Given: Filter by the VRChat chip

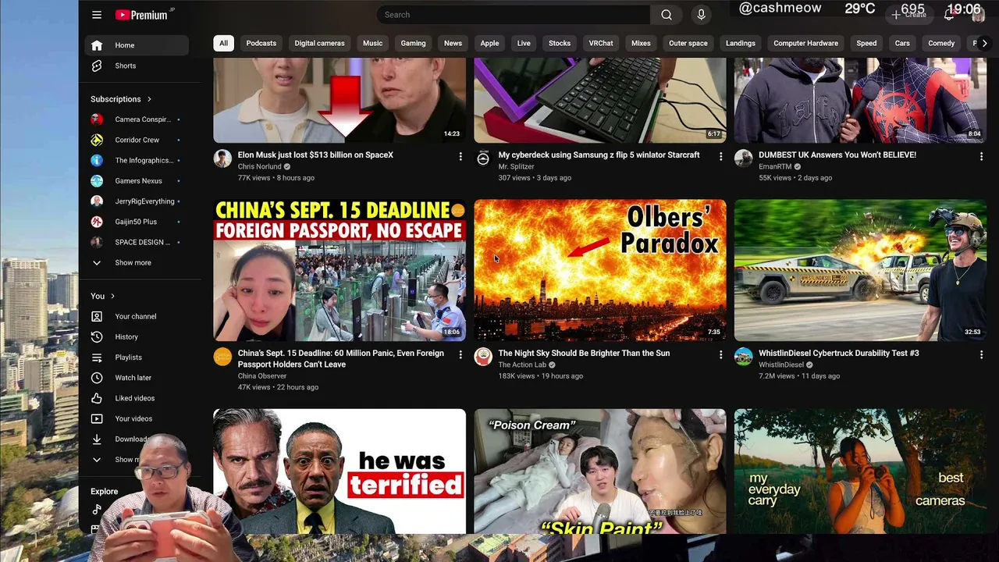Looking at the screenshot, I should coord(601,43).
